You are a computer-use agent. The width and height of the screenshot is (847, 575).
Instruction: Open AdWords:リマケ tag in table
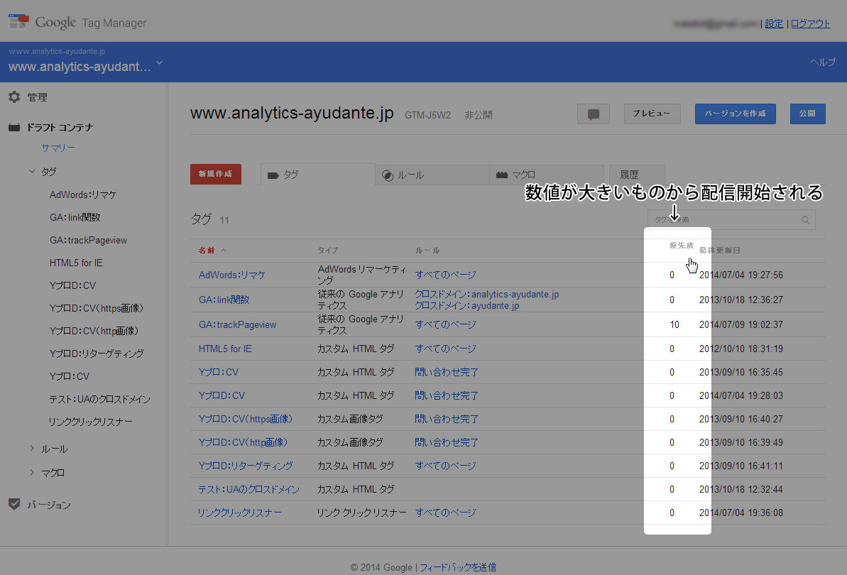(x=231, y=275)
